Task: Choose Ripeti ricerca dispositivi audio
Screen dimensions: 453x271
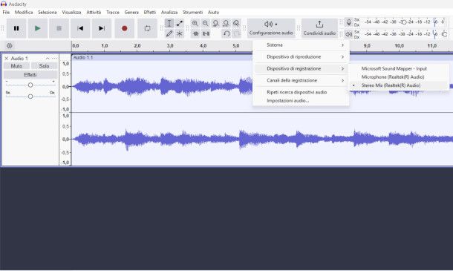Action: tap(301, 92)
